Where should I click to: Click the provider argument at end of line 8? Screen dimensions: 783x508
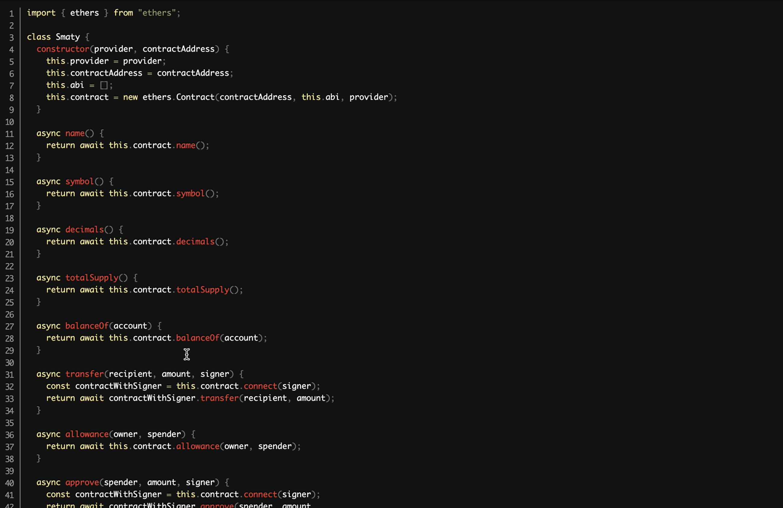pos(369,97)
